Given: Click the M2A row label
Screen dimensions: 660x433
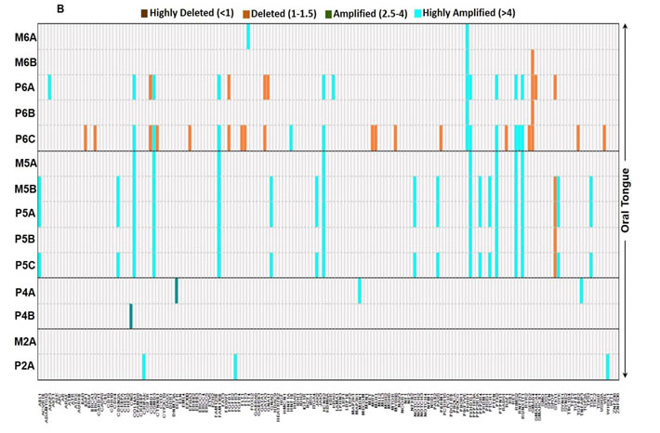Looking at the screenshot, I should (25, 342).
